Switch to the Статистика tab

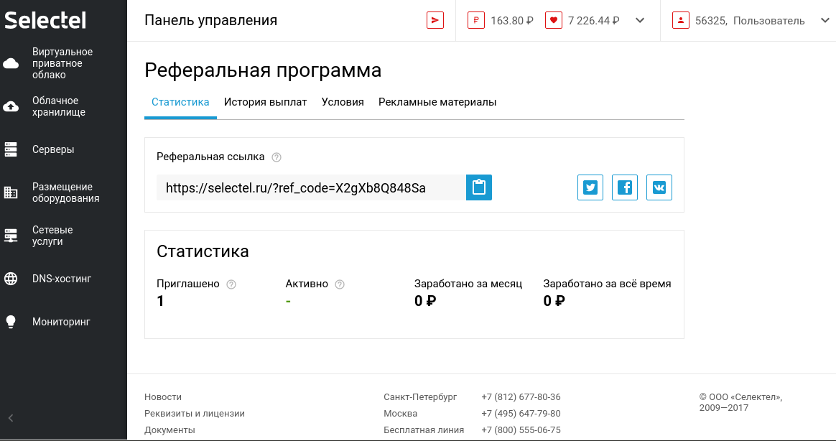(180, 102)
